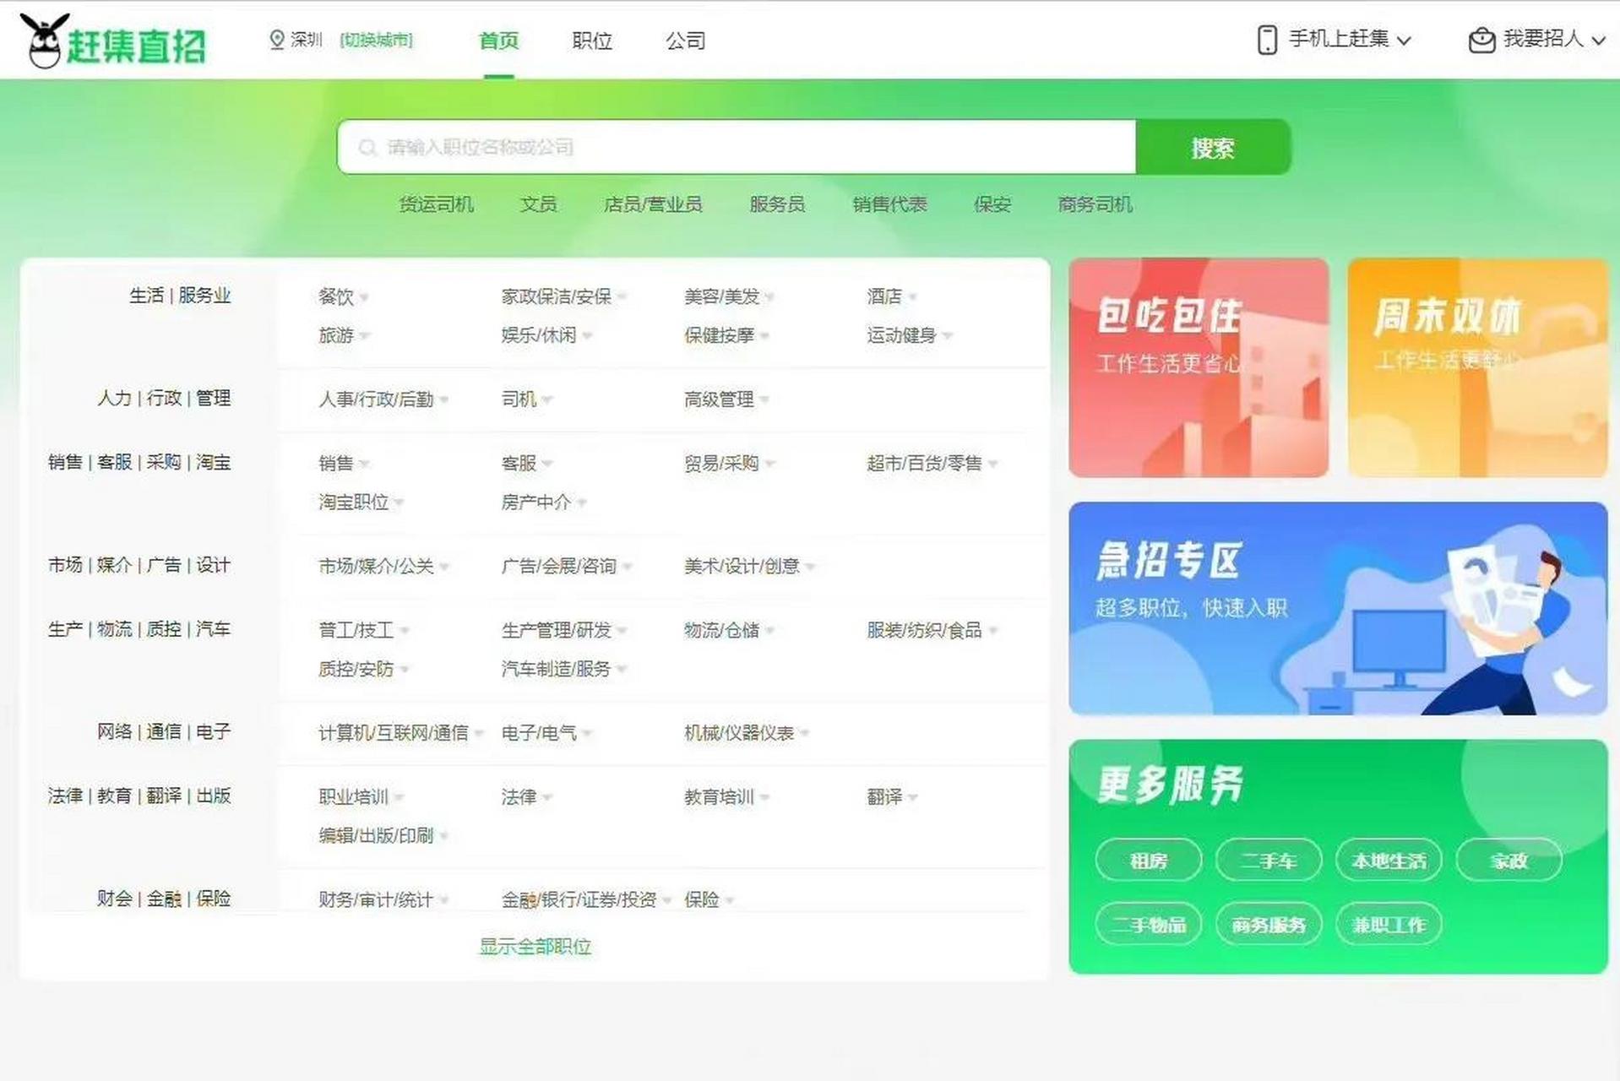Screen dimensions: 1620x1081
Task: Expand the 教育培训 category
Action: pyautogui.click(x=726, y=797)
